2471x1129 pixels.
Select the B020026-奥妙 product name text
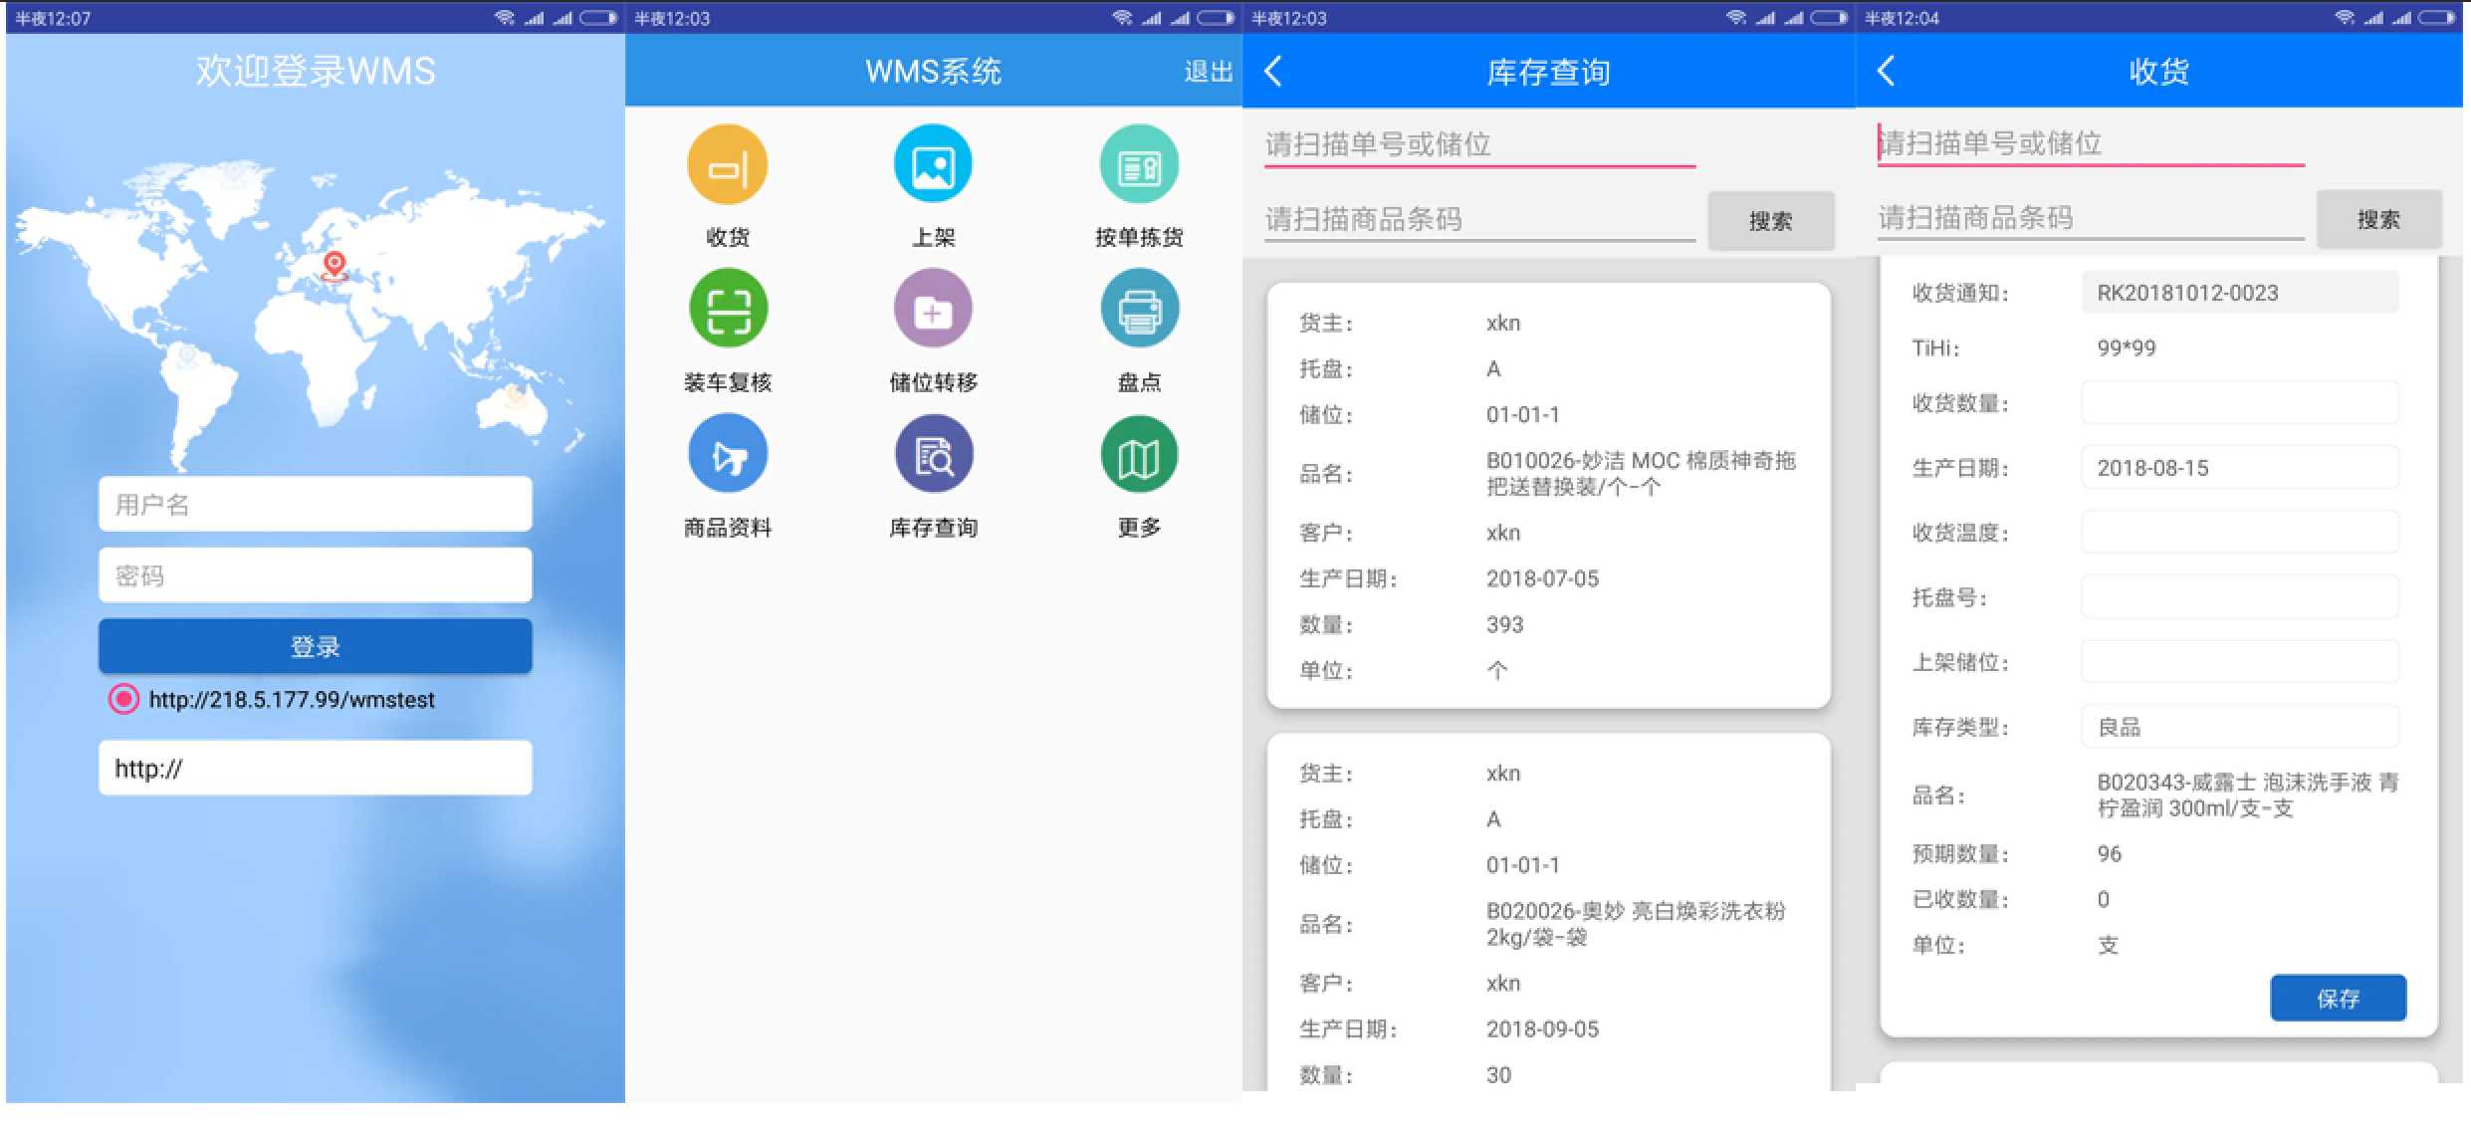(1636, 924)
